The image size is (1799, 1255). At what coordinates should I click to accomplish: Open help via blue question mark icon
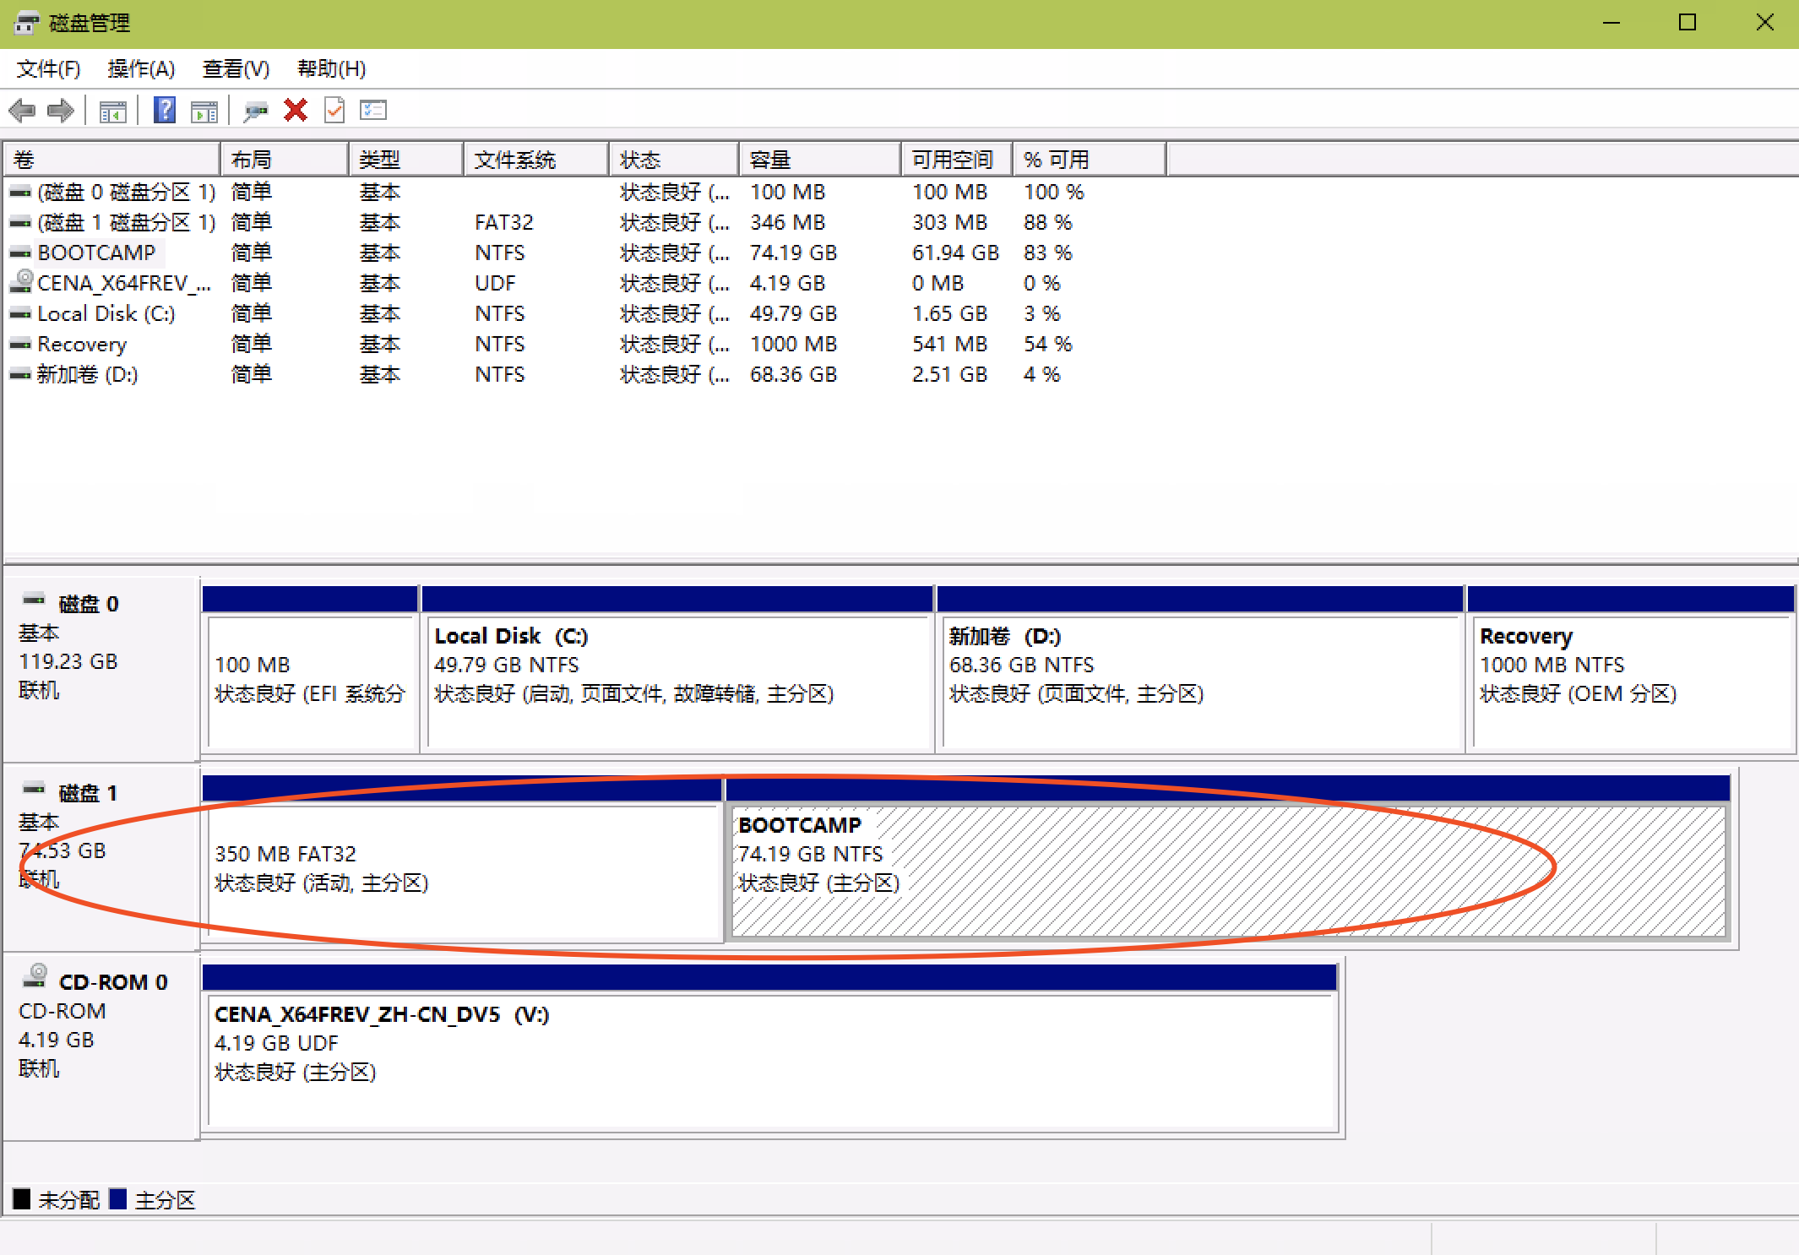point(165,111)
